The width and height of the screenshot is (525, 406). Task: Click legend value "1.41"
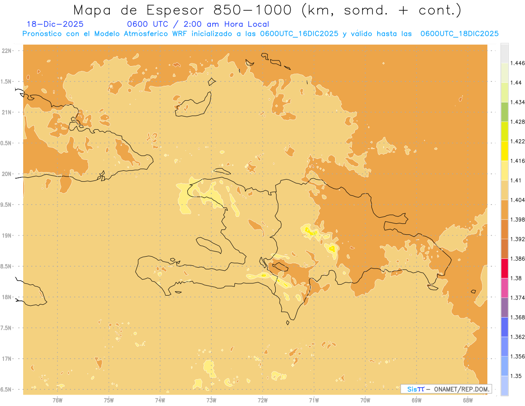515,180
